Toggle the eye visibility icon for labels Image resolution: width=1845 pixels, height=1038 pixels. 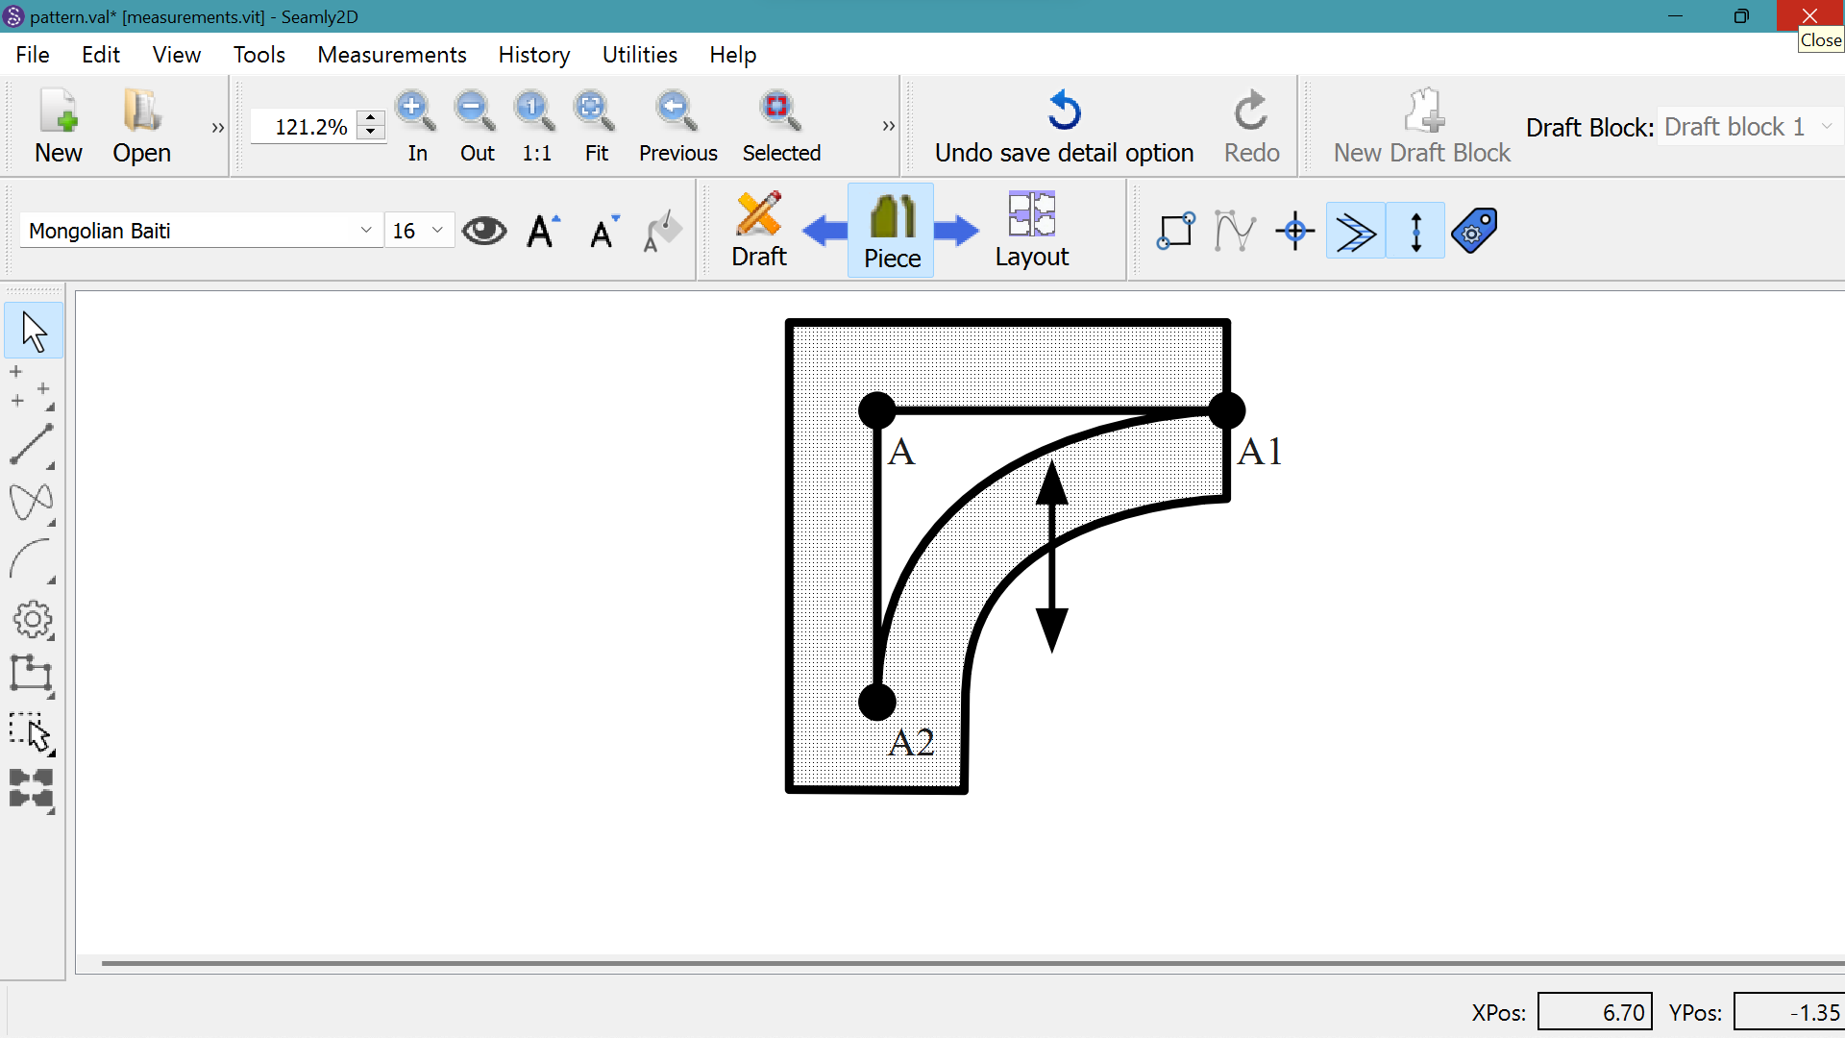(484, 232)
